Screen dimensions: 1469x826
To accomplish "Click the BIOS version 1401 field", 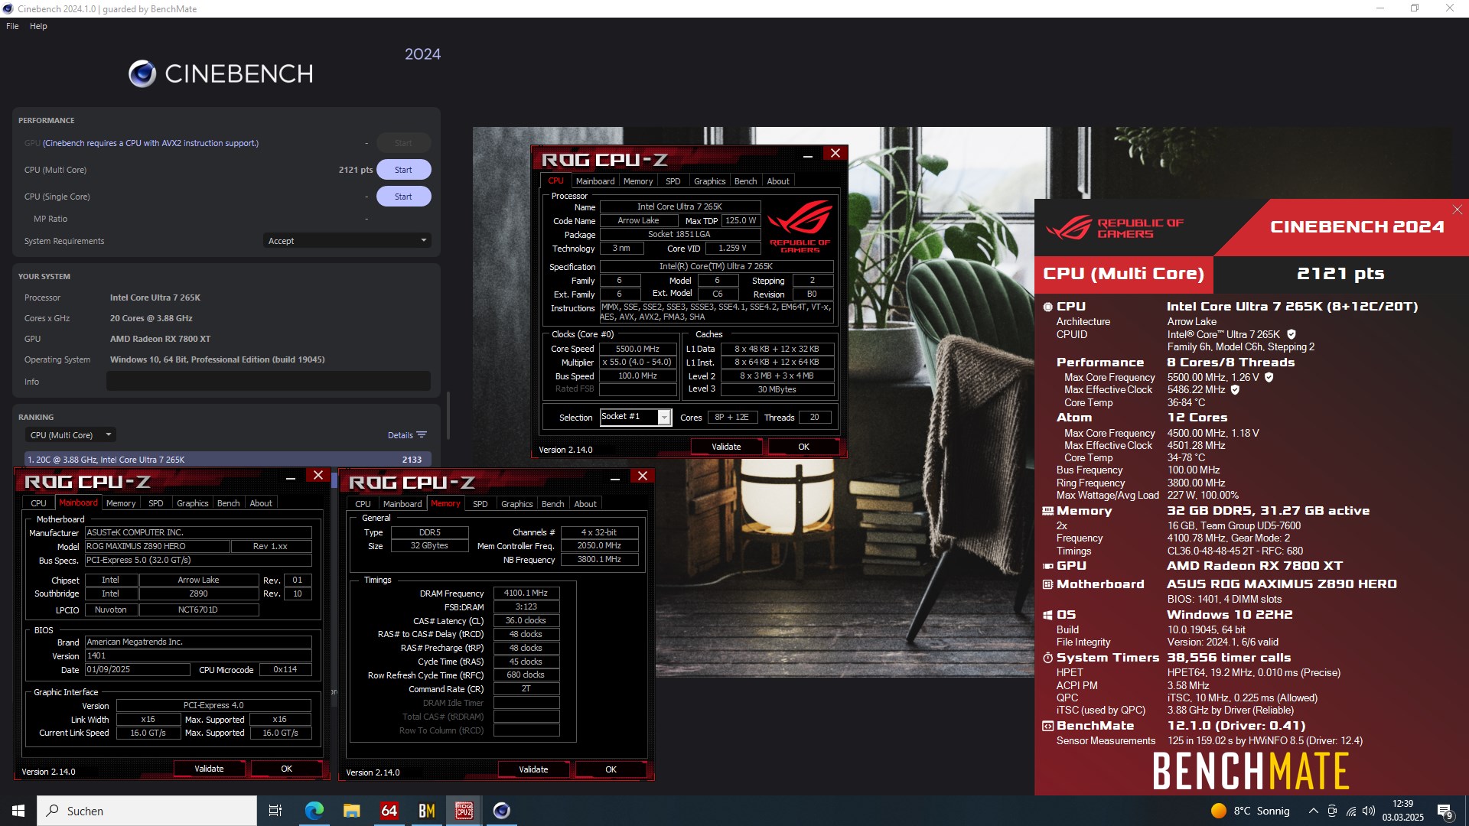I will pos(198,656).
